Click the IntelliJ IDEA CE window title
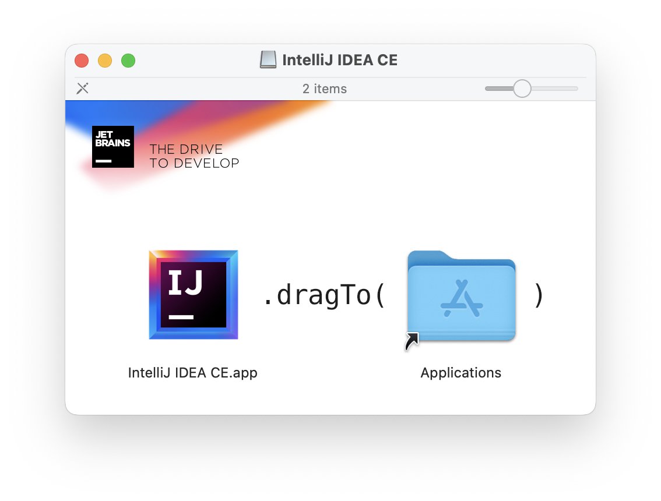Screen dimensions: 661x501 coord(340,60)
